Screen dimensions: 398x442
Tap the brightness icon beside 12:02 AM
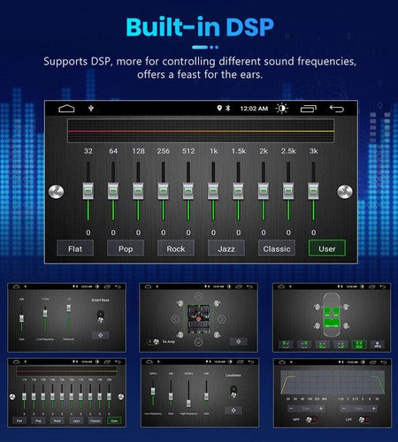click(282, 109)
